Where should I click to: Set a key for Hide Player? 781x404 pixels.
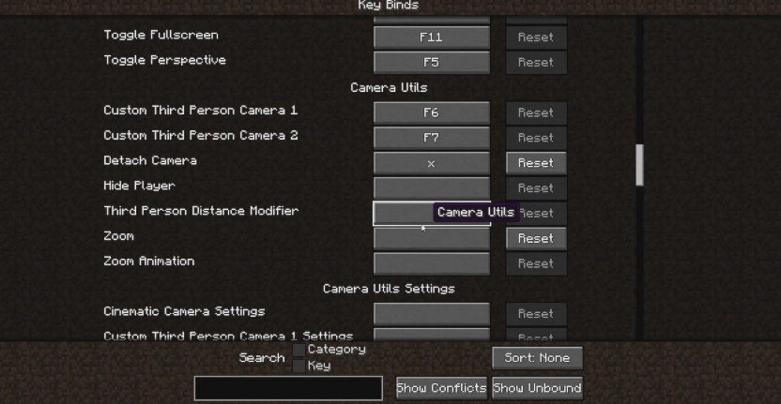432,188
